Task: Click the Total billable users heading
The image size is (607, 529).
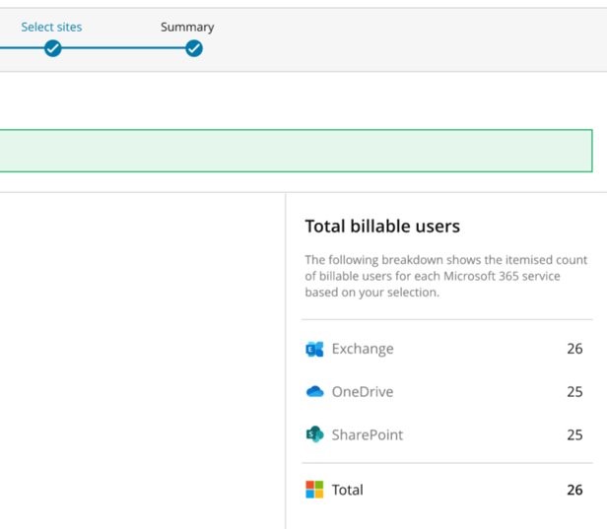Action: pyautogui.click(x=382, y=226)
